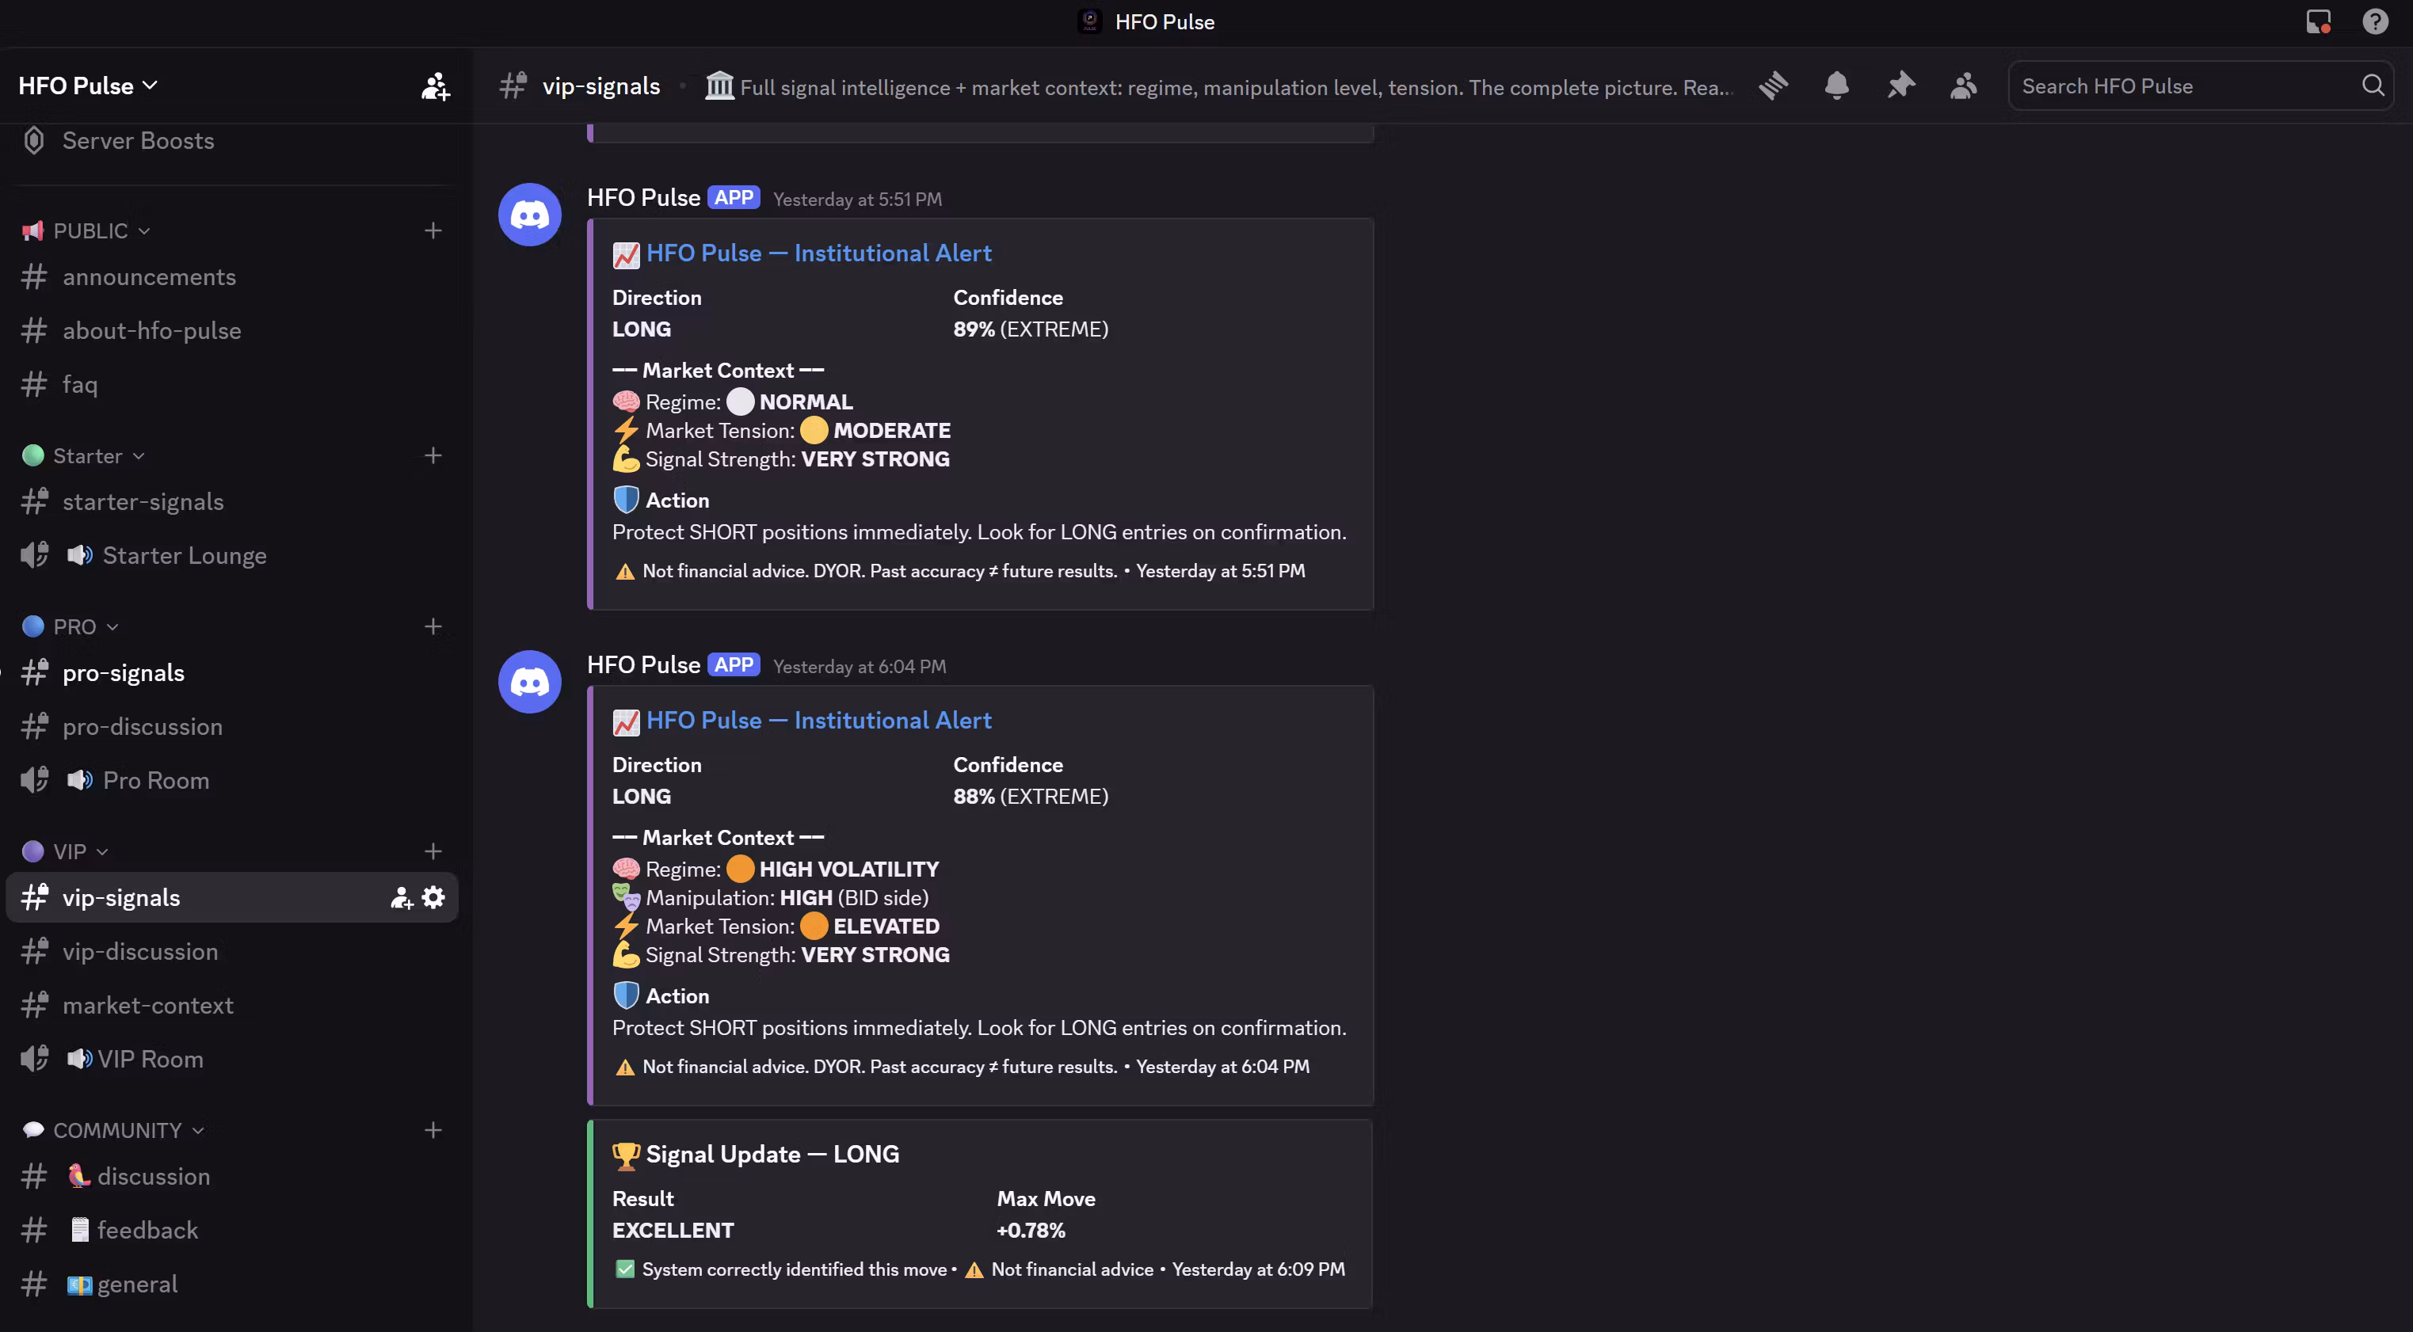Join the Starter Lounge voice channel
Screen dimensions: 2413x1332
[231, 555]
